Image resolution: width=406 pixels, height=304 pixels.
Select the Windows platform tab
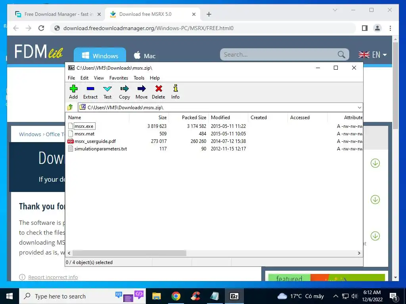(100, 55)
